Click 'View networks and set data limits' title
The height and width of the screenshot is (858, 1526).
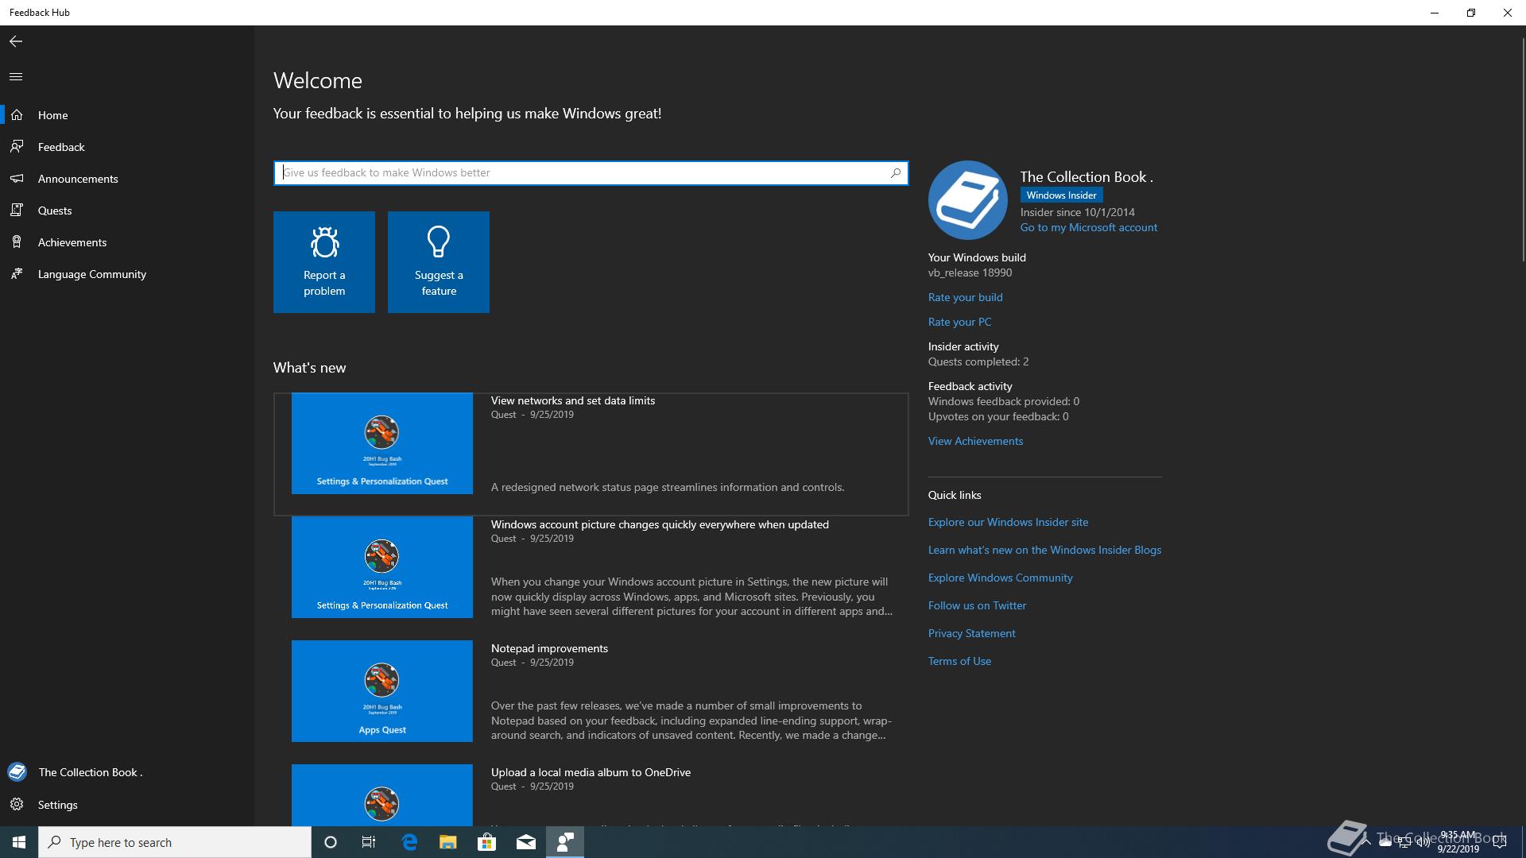coord(573,400)
